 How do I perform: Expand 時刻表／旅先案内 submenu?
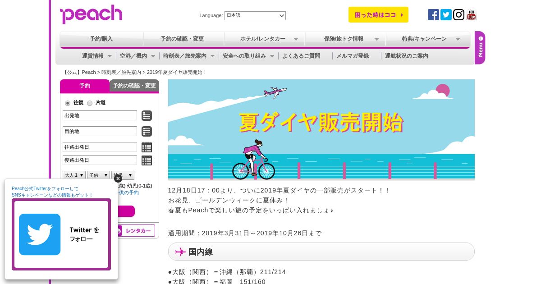coord(189,56)
